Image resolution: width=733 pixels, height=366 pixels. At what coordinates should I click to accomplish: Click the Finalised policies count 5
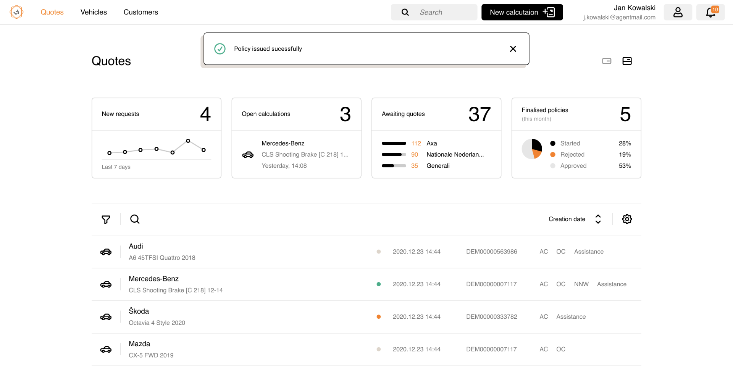[625, 114]
